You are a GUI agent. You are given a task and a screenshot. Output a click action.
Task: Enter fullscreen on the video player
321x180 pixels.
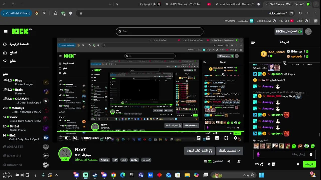226,138
